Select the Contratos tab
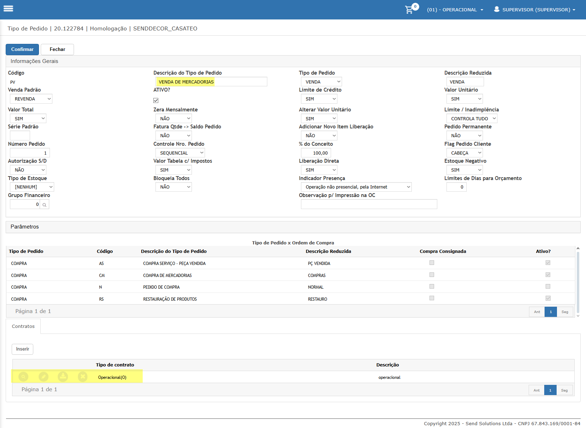The height and width of the screenshot is (428, 586). [x=23, y=326]
